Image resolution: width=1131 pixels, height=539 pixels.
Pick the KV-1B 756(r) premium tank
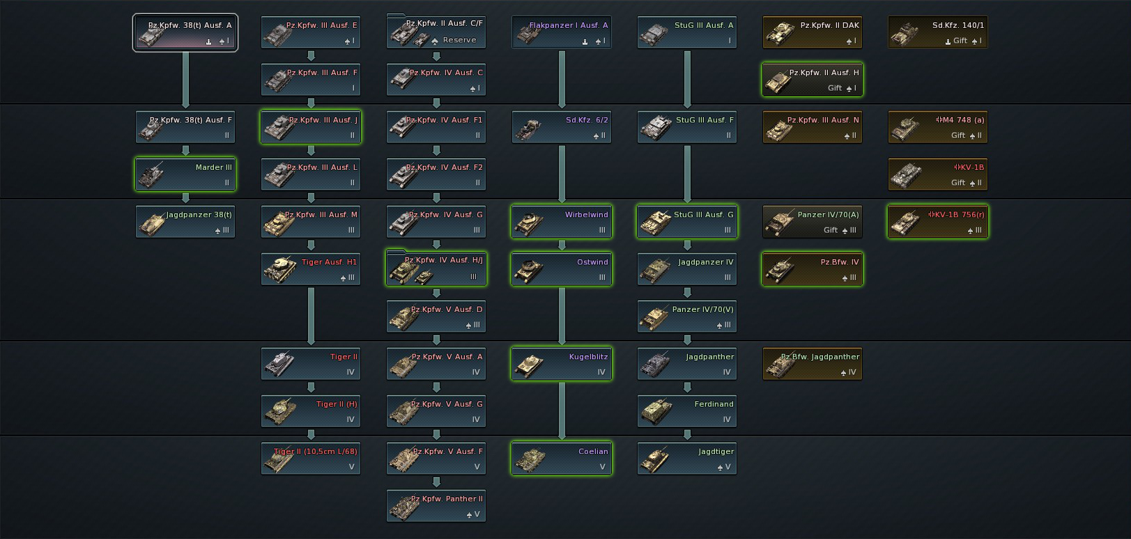(938, 221)
